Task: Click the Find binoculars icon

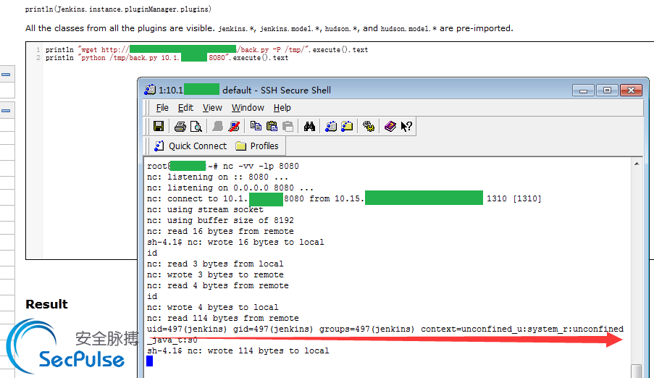Action: click(x=309, y=127)
